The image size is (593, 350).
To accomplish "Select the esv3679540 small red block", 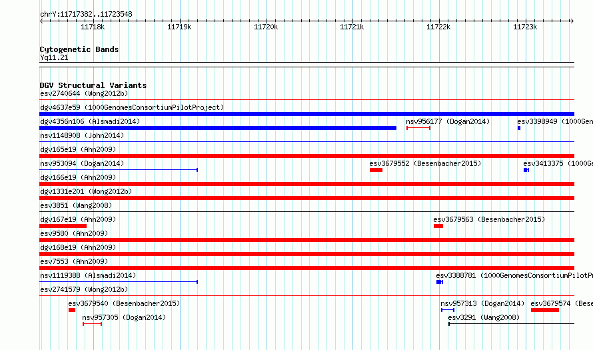I will click(x=72, y=310).
